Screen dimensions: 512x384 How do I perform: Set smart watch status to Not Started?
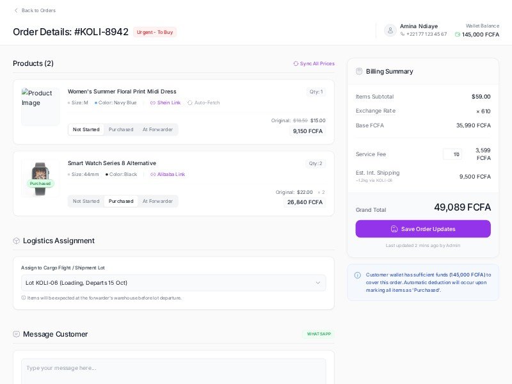click(86, 201)
